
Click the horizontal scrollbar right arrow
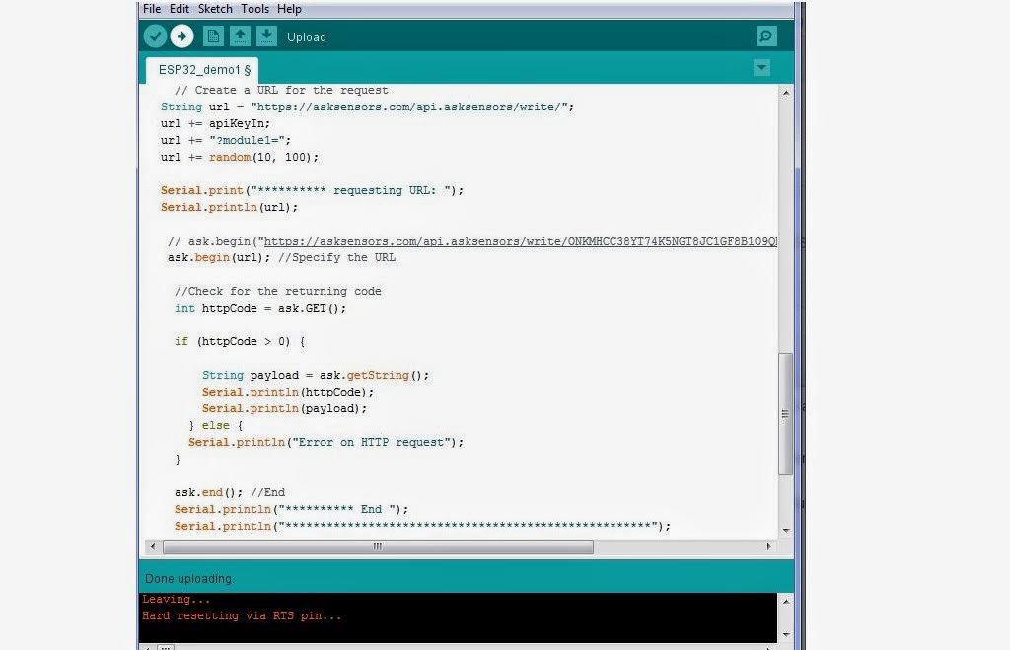[768, 546]
